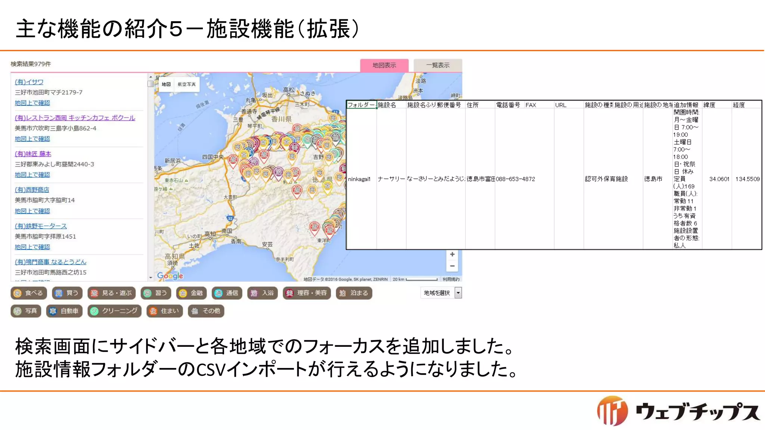
Task: Select the 習う category filter
Action: [156, 293]
